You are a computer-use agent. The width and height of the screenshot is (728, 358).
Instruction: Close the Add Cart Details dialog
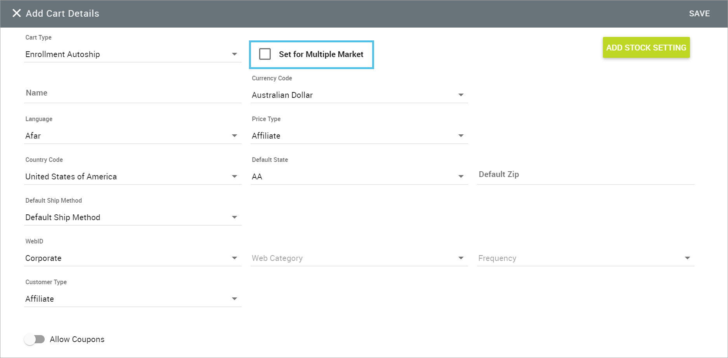(x=16, y=13)
